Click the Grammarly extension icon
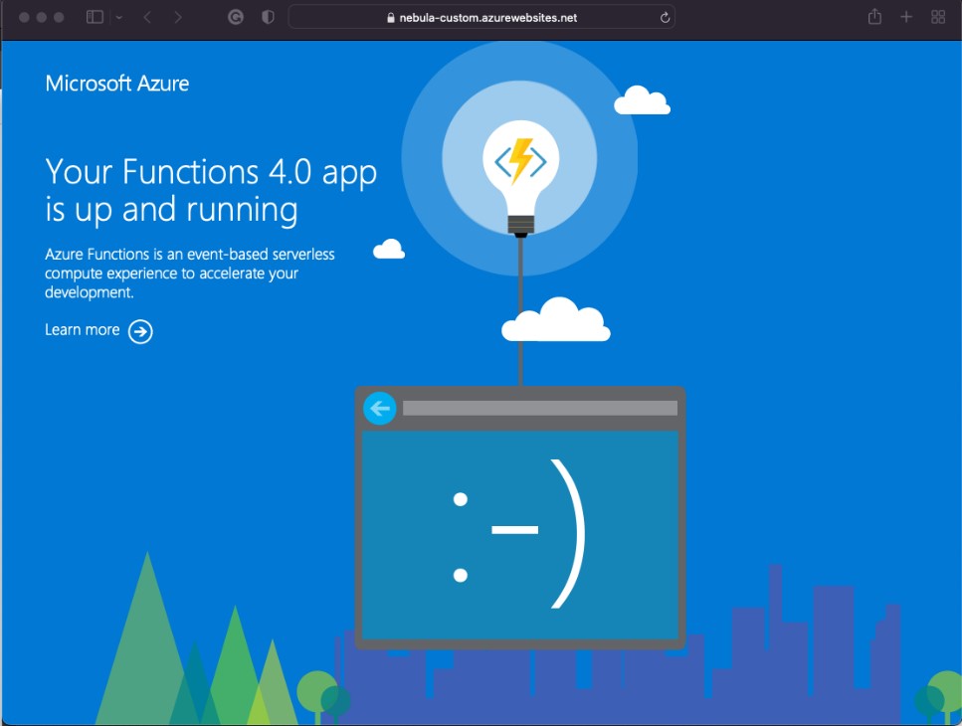Image resolution: width=962 pixels, height=726 pixels. point(236,17)
